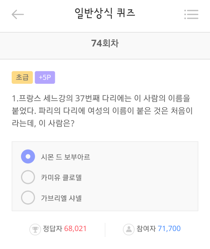Click the 참여자 71,700 count
Viewport: 210px width, 249px height.
tap(169, 229)
